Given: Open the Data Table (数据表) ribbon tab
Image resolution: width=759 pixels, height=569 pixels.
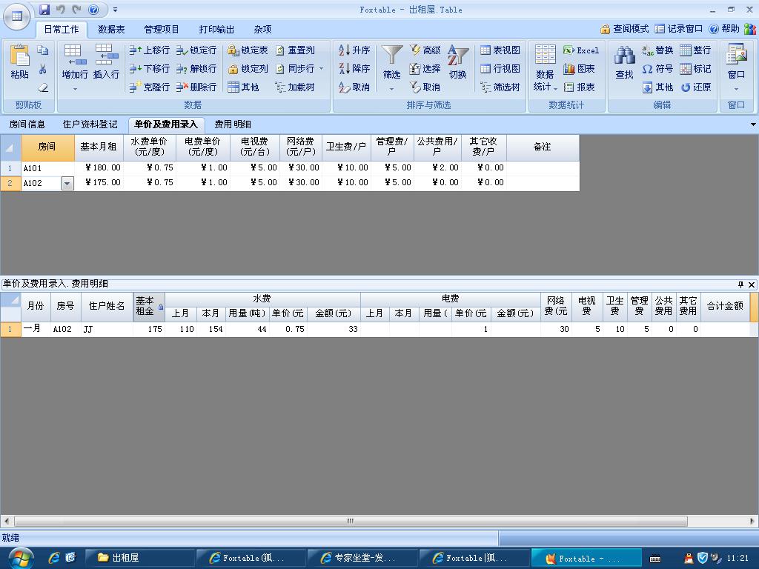Looking at the screenshot, I should coord(111,30).
